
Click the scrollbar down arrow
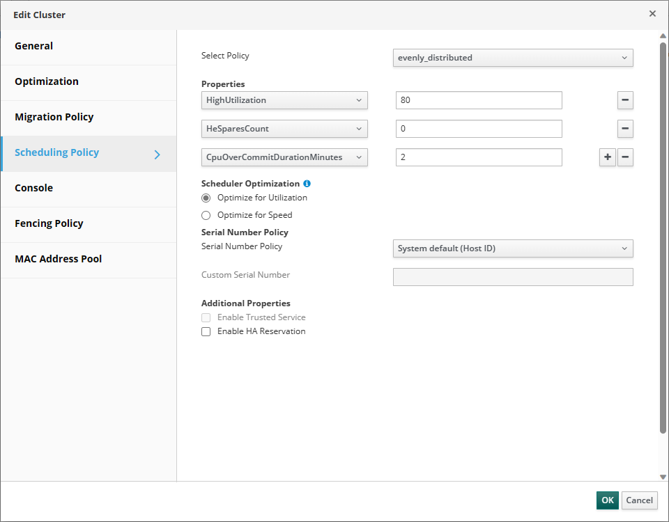point(663,477)
